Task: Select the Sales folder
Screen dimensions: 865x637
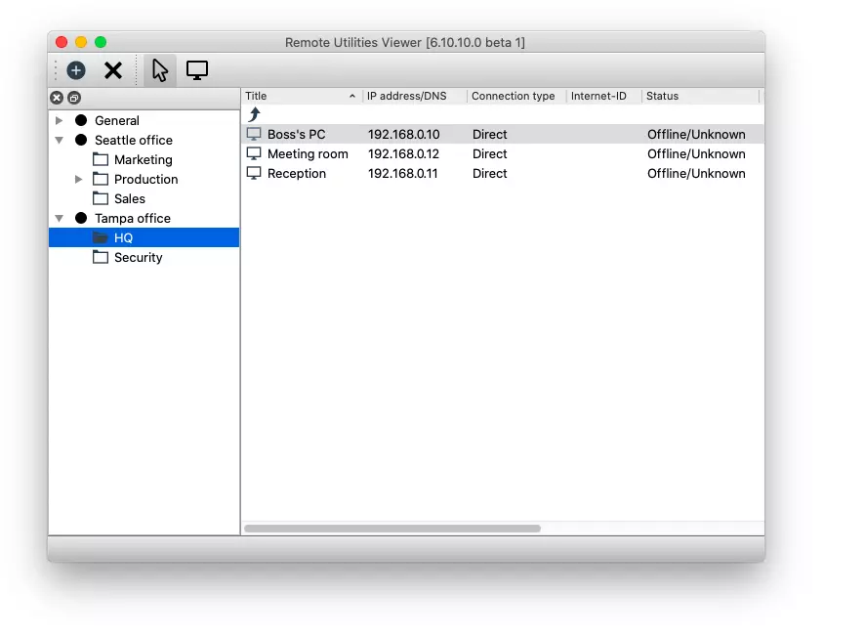Action: click(129, 198)
